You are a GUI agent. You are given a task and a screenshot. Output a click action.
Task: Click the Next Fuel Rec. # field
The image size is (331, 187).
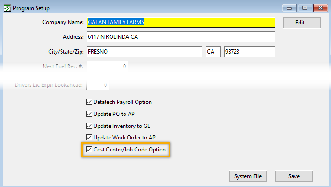(107, 66)
